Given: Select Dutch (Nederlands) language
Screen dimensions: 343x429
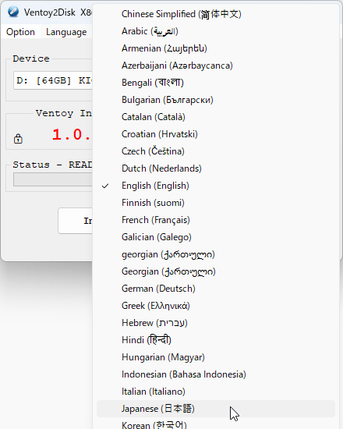Looking at the screenshot, I should click(x=216, y=168).
